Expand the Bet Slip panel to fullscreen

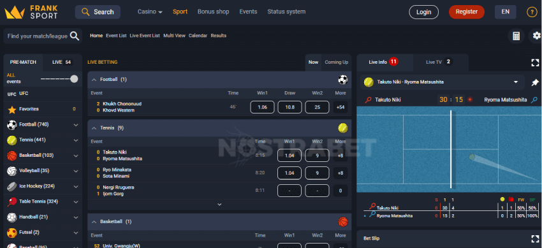click(x=535, y=238)
